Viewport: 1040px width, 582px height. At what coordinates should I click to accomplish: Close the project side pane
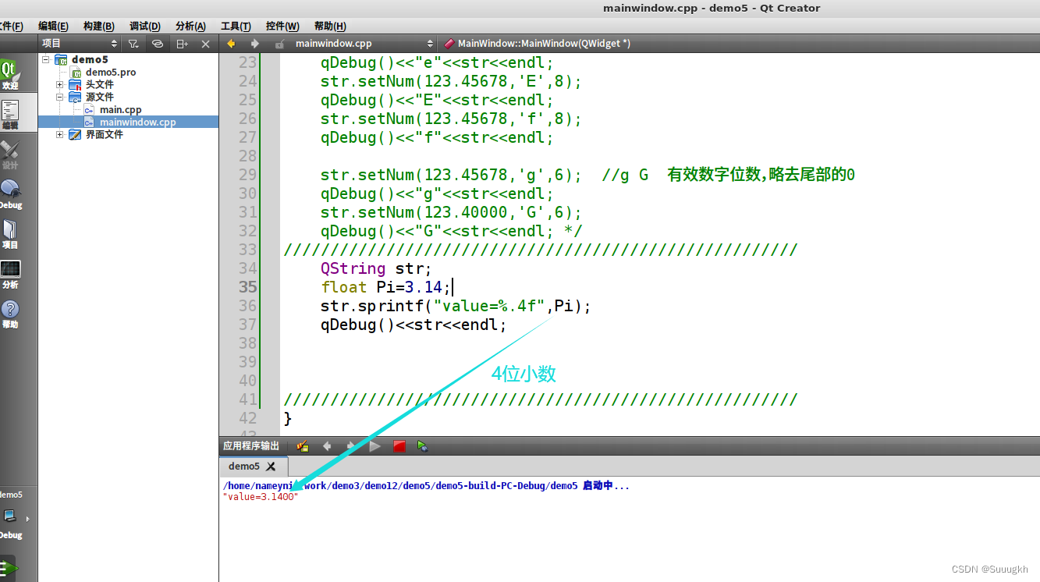tap(205, 44)
